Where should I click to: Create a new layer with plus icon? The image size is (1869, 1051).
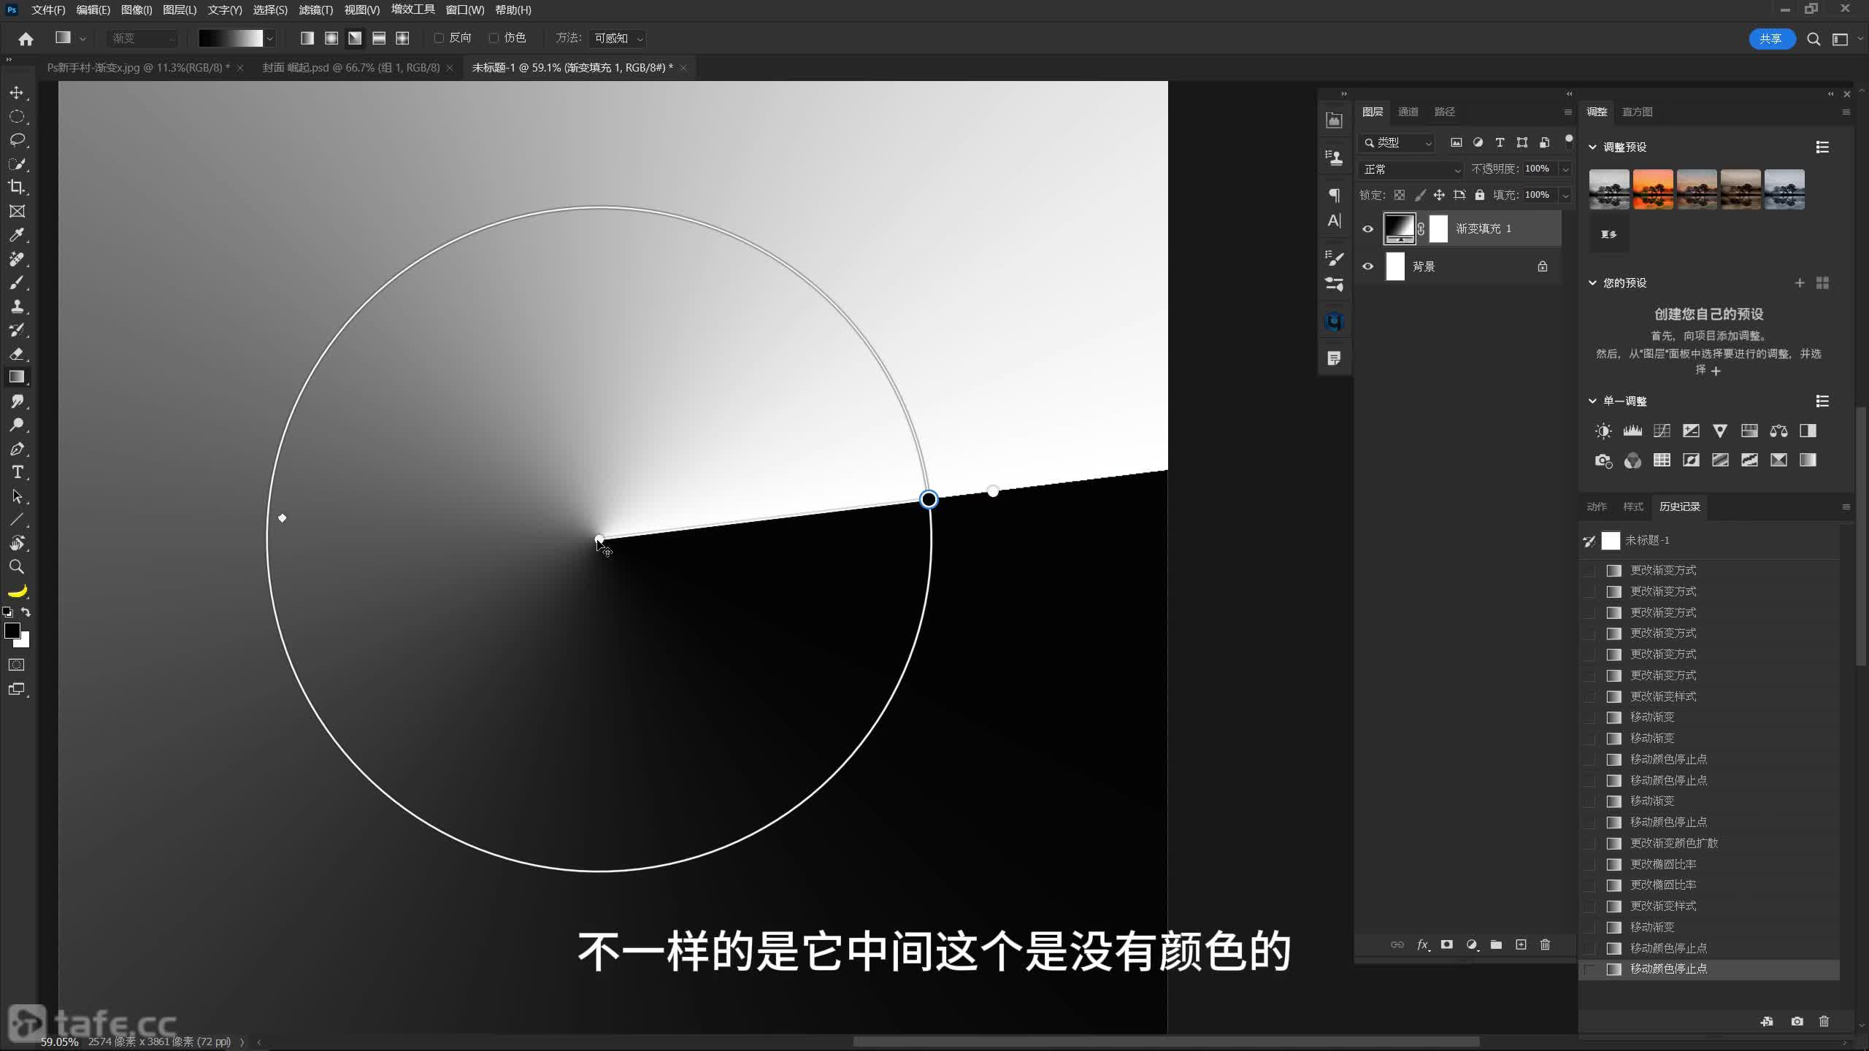point(1521,944)
